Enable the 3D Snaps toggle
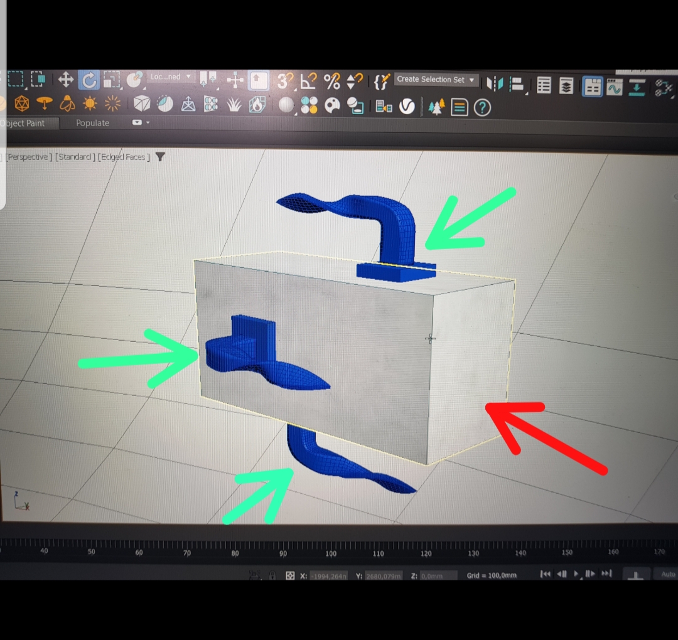This screenshot has width=678, height=640. (282, 80)
